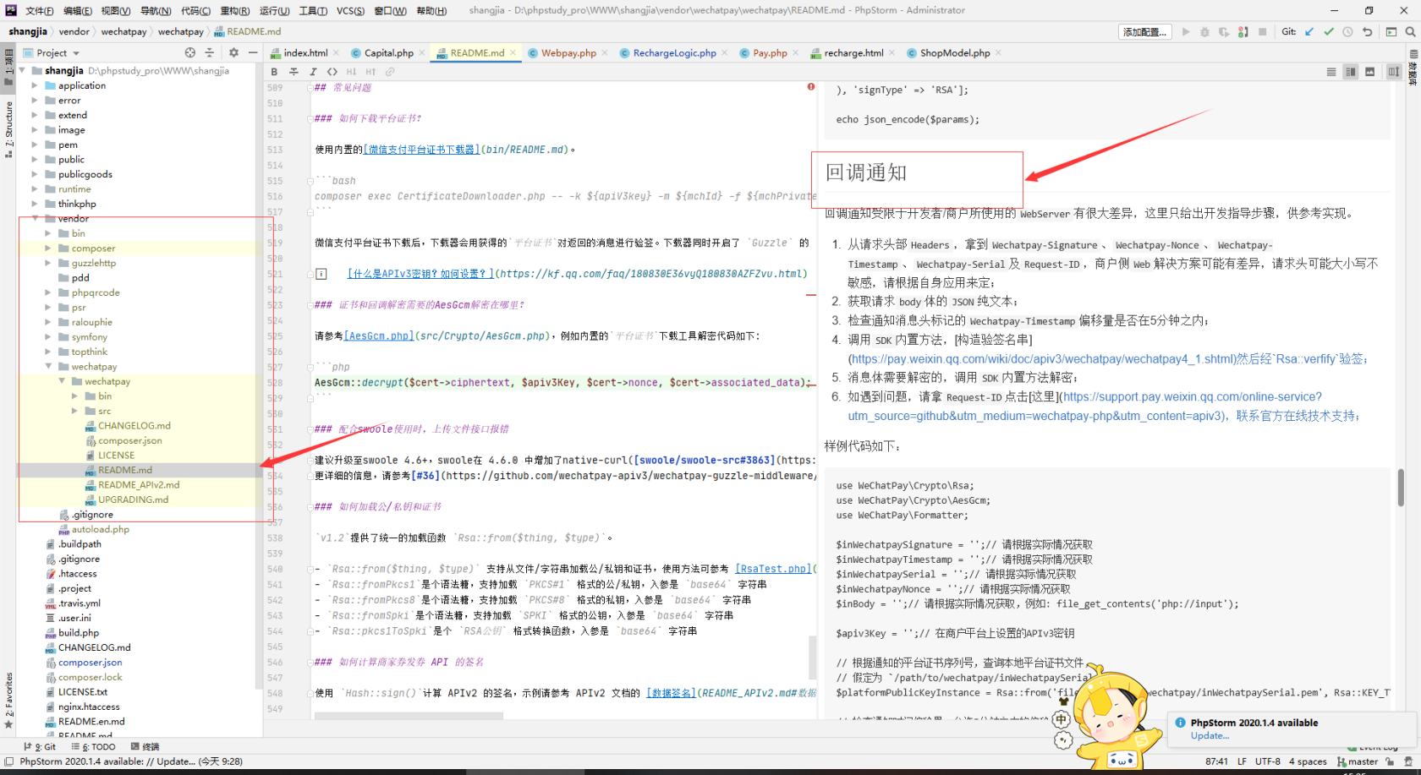Follow the support.pay.weixin.qq.com link in preview

(1103, 406)
